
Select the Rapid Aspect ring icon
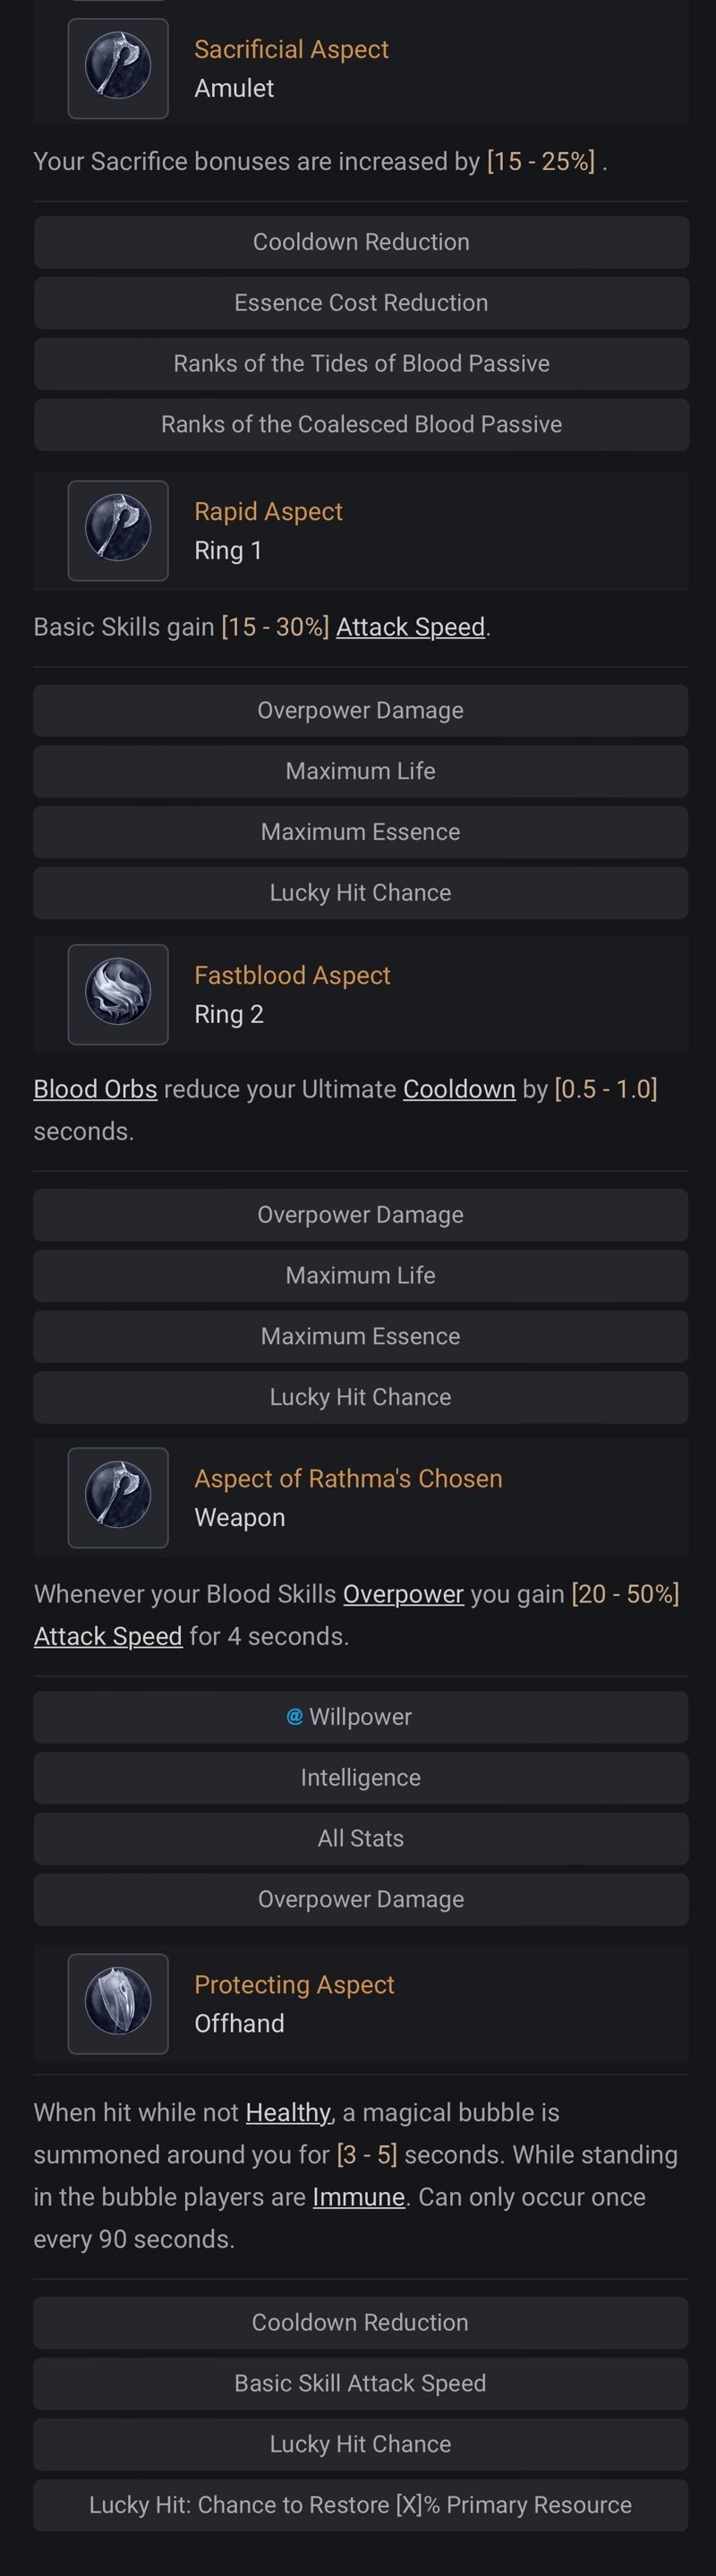point(118,530)
